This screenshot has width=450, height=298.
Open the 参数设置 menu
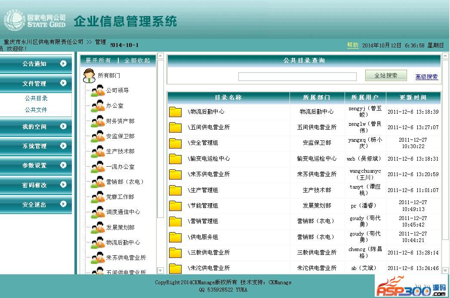pos(36,165)
